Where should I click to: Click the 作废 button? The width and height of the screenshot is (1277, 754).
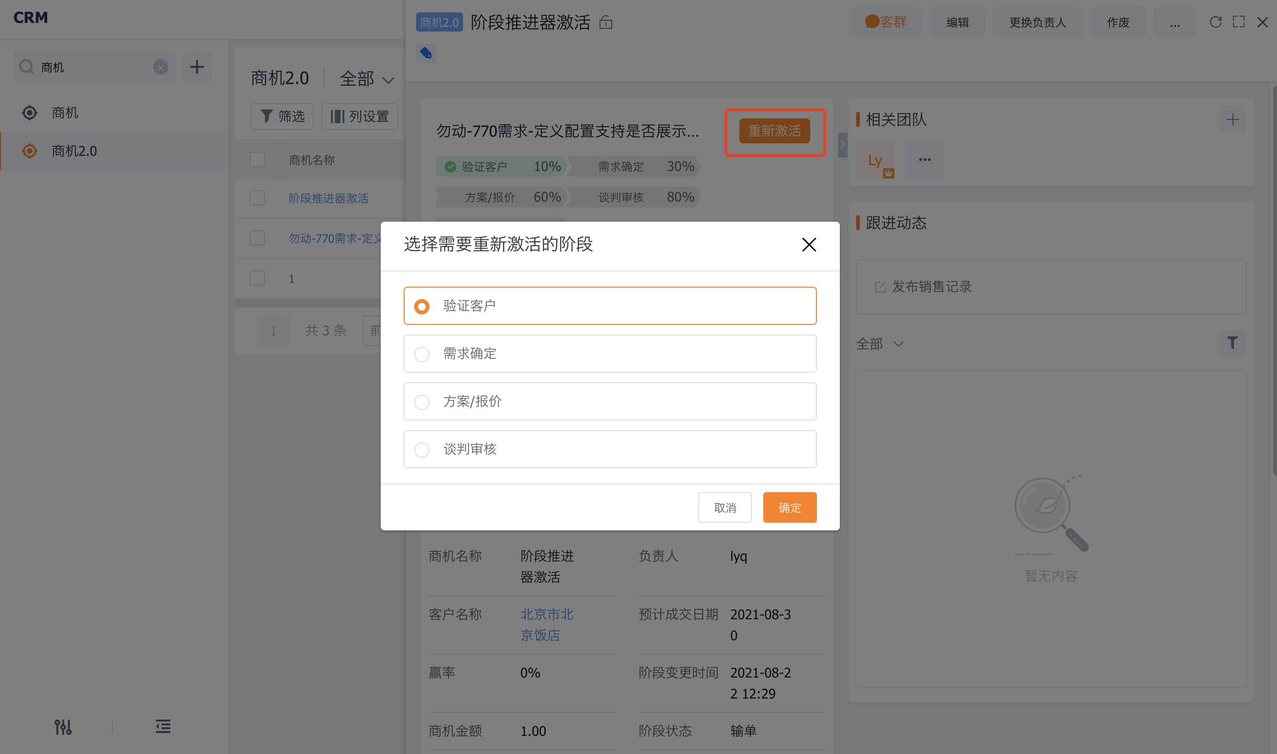[1118, 22]
